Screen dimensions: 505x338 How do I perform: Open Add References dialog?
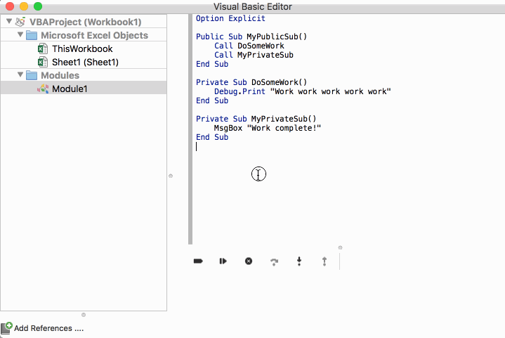[x=48, y=328]
